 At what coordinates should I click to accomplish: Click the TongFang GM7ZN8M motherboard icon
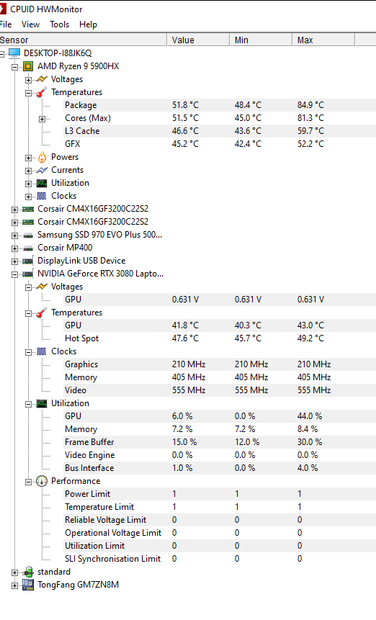pos(27,585)
